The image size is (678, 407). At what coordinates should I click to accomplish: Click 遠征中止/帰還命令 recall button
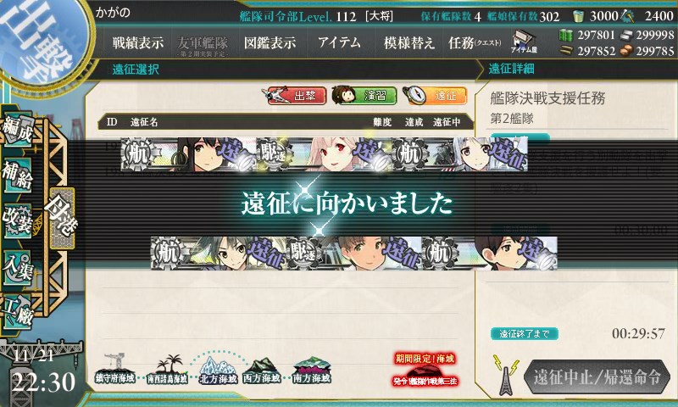(597, 376)
